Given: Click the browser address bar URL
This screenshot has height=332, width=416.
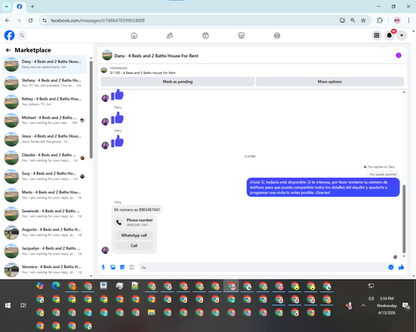Looking at the screenshot, I should (97, 21).
